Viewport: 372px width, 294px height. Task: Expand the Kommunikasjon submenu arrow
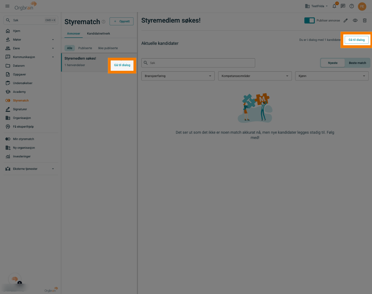point(53,57)
